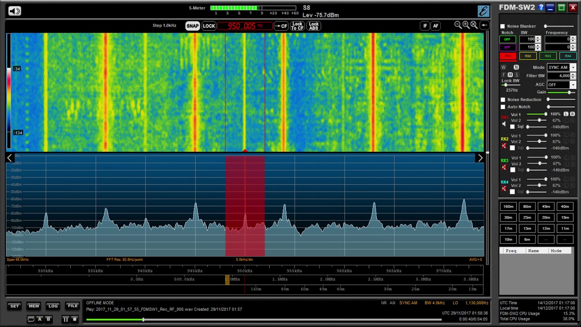Toggle the speaker mute icon at top left
The height and width of the screenshot is (327, 581).
15,11
